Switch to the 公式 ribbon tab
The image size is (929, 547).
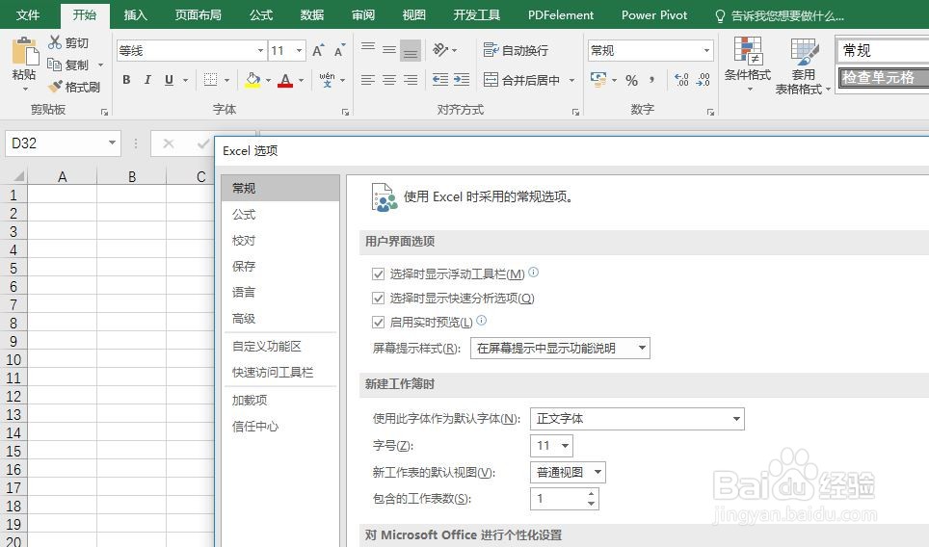pyautogui.click(x=261, y=14)
